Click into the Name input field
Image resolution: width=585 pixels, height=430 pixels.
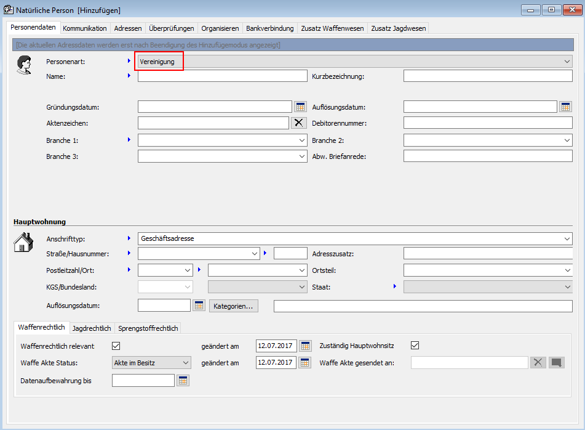point(222,76)
